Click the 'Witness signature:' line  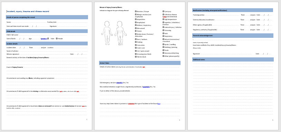pyautogui.click(x=38, y=54)
